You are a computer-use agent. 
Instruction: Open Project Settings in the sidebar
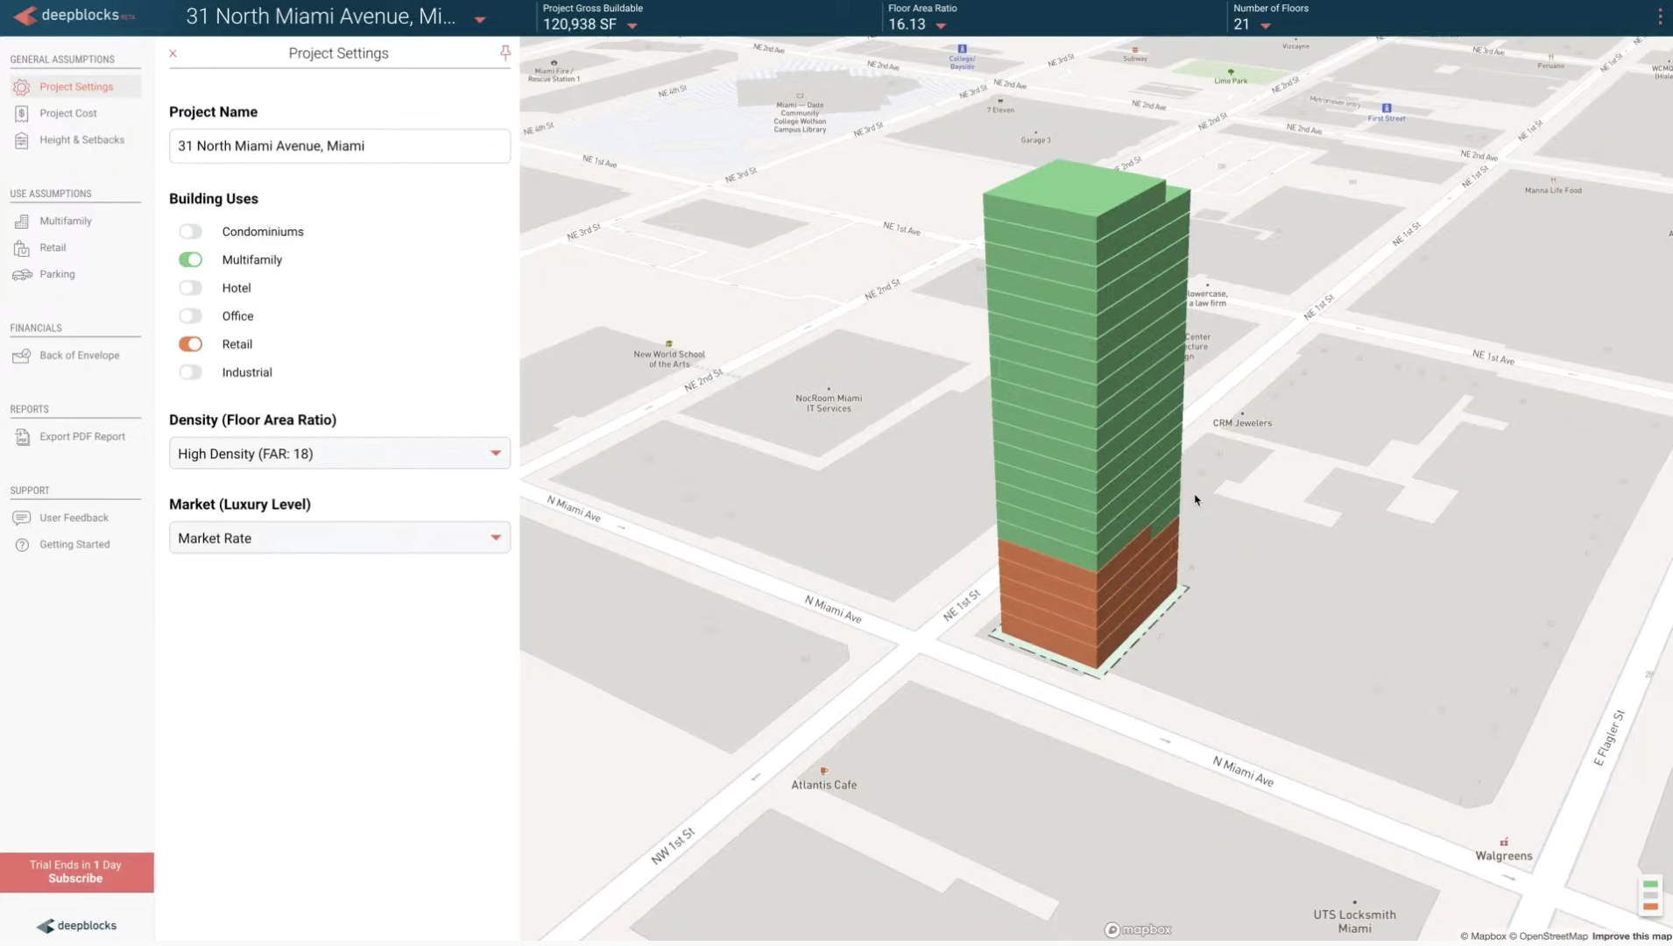point(76,87)
